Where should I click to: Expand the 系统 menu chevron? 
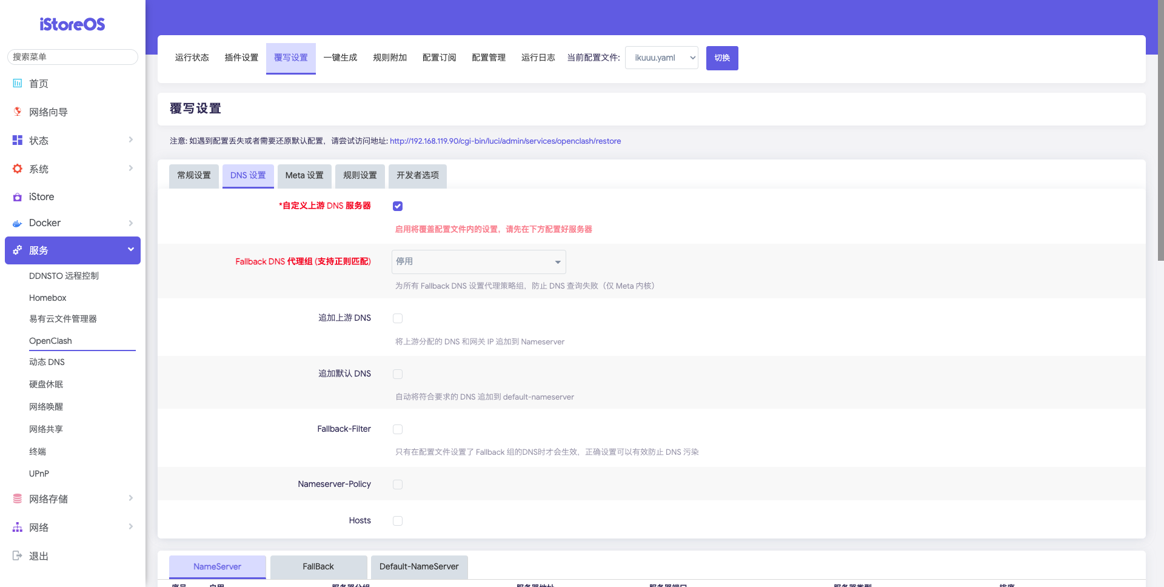(x=131, y=169)
